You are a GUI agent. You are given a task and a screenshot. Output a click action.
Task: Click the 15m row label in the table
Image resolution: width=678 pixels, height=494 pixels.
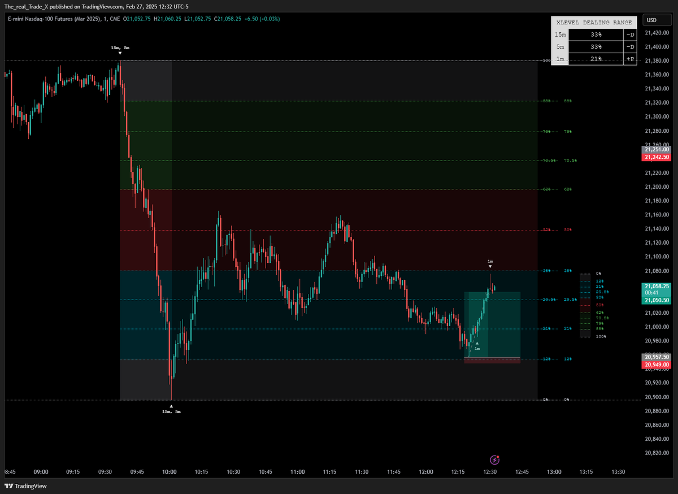coord(560,34)
